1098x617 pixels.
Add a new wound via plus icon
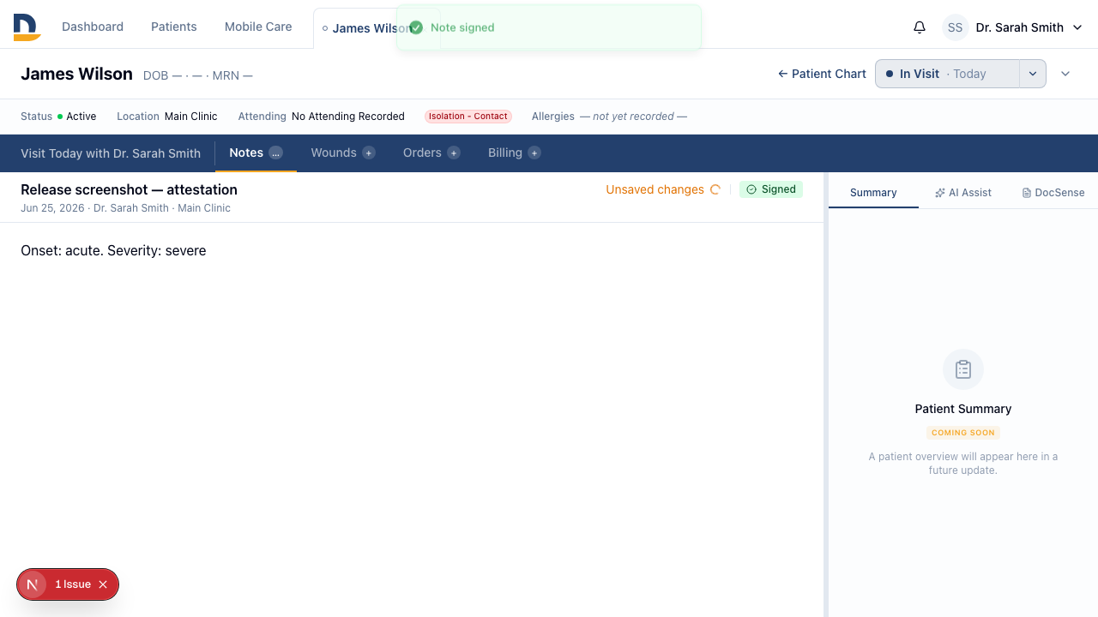[369, 153]
